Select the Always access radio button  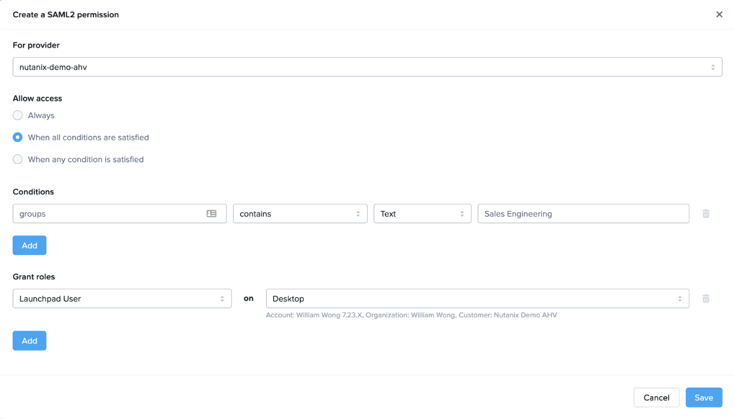point(18,115)
